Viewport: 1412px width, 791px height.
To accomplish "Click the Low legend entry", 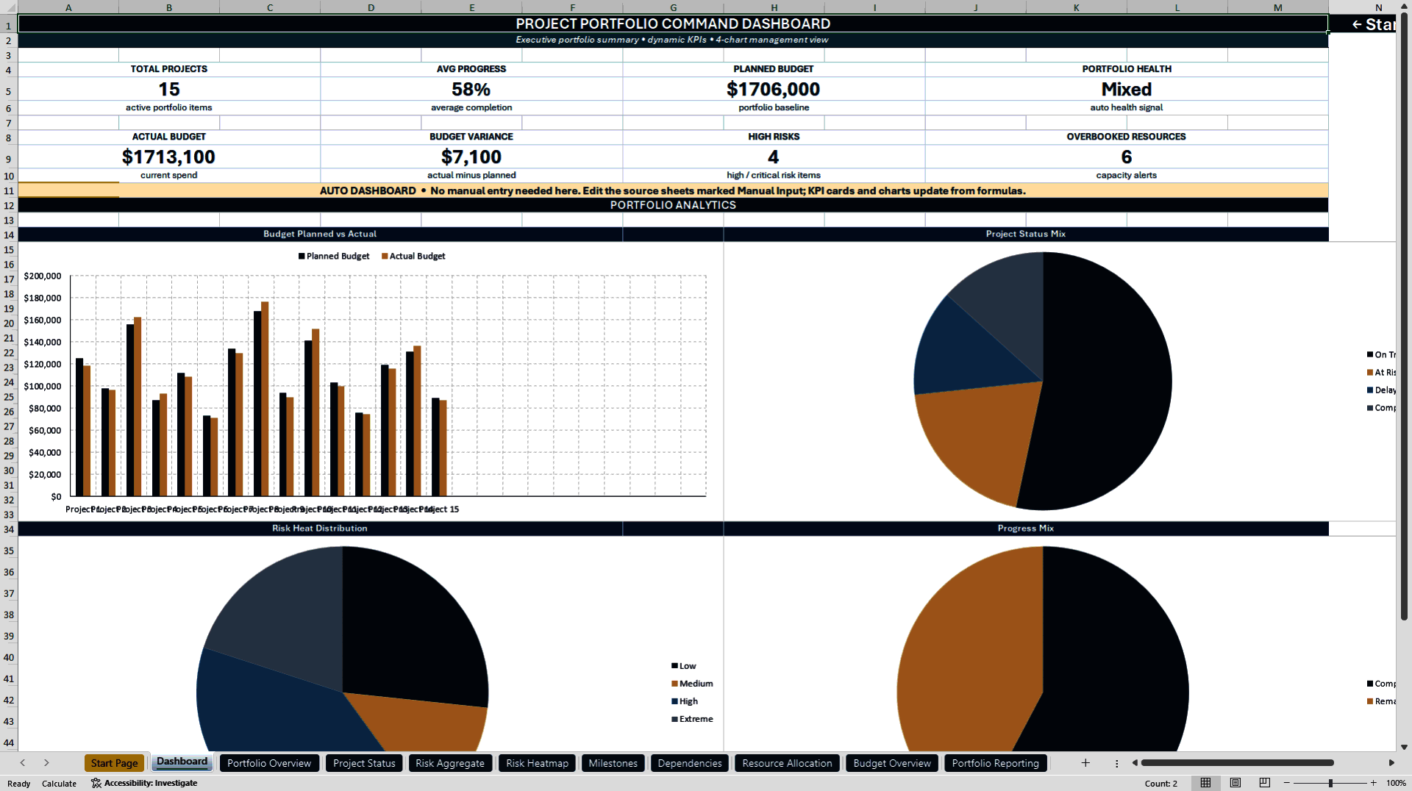I will click(x=684, y=666).
